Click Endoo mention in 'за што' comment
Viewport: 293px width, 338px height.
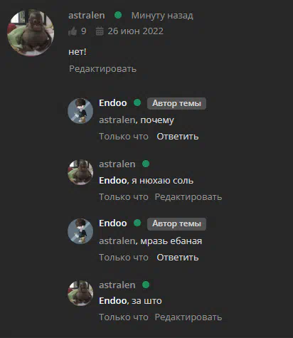(113, 301)
